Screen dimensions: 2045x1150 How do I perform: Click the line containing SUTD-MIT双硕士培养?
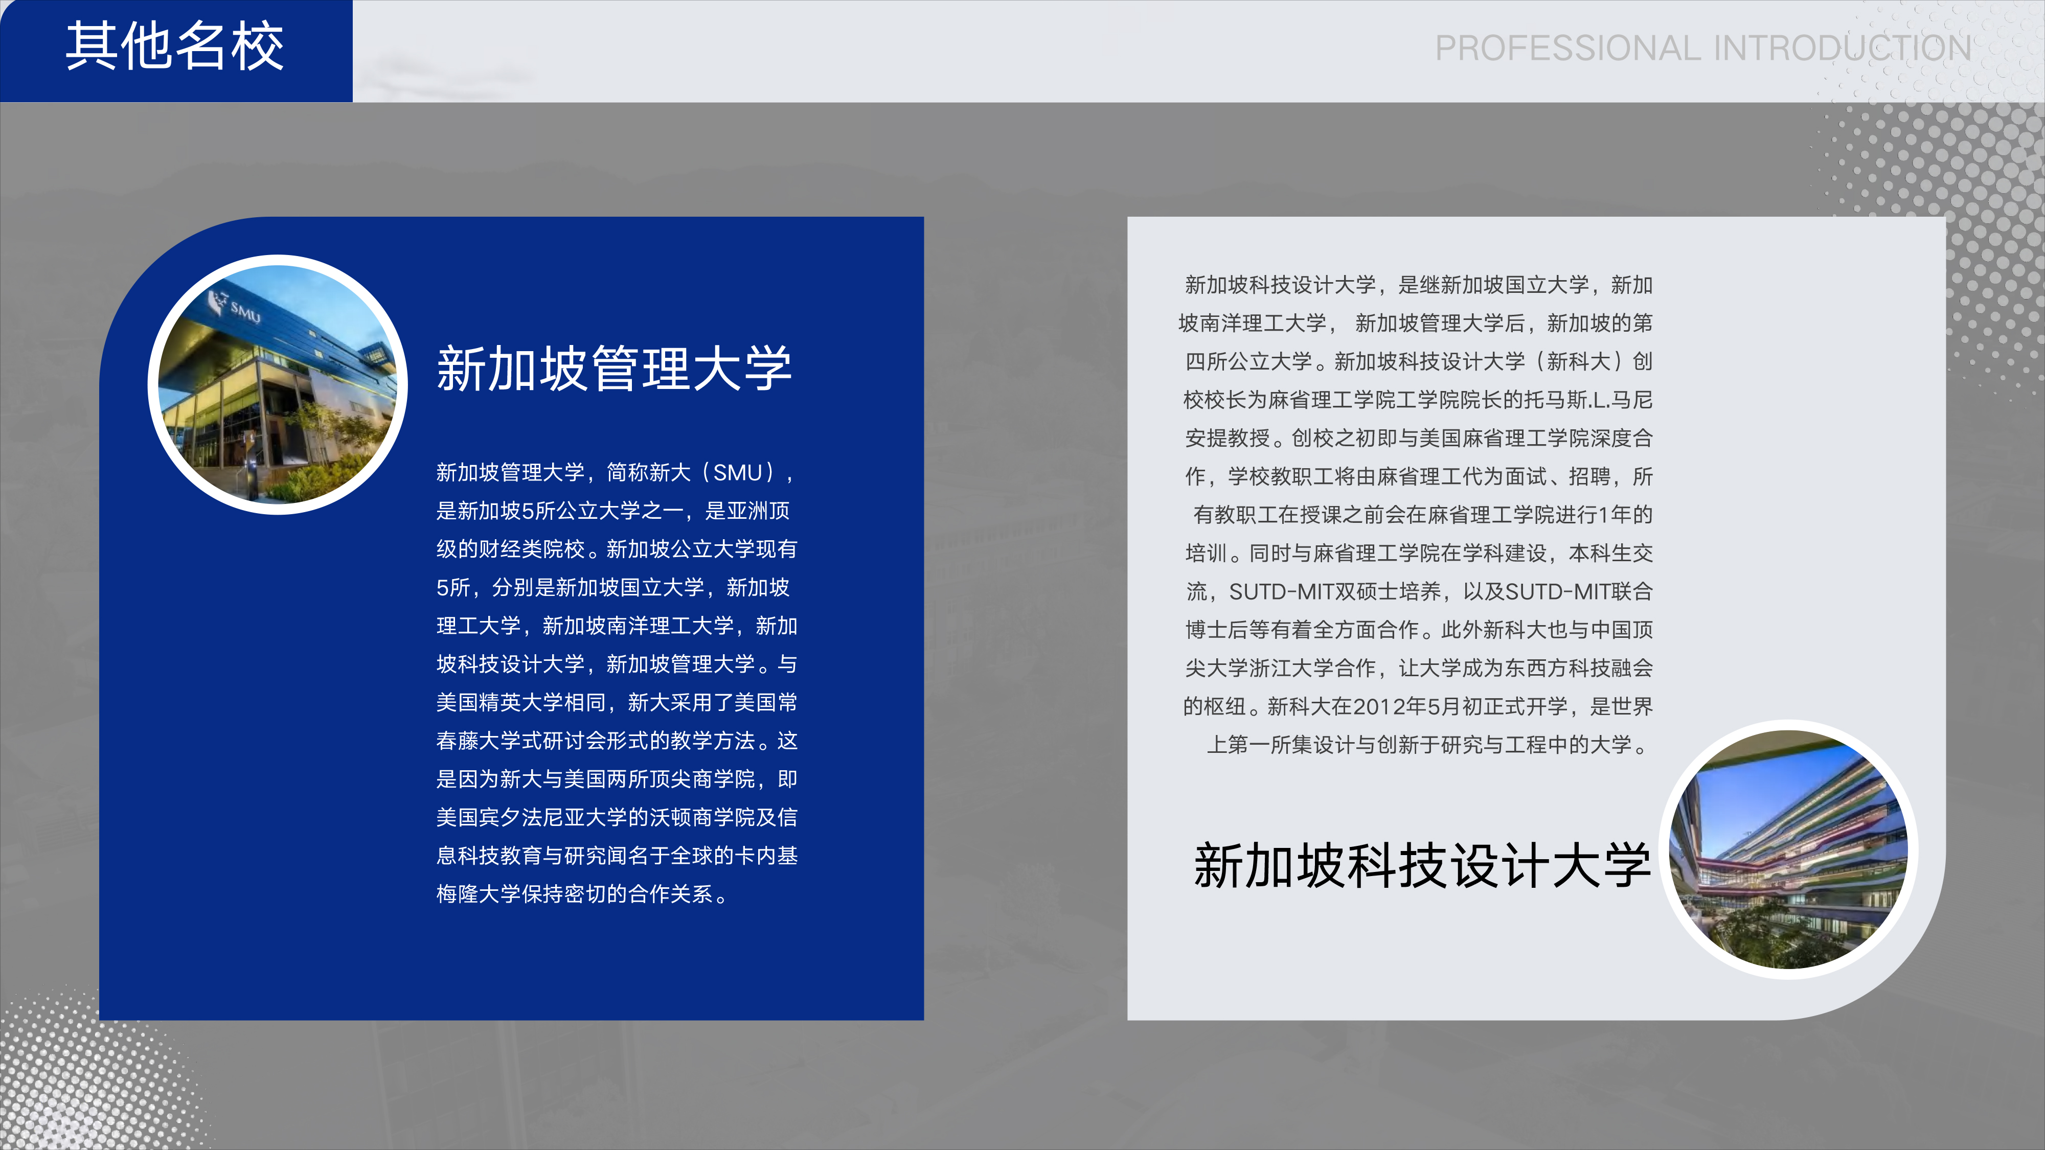coord(1419,591)
